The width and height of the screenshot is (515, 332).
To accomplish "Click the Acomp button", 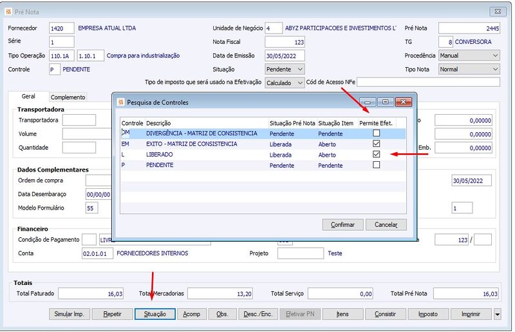I will [x=192, y=314].
